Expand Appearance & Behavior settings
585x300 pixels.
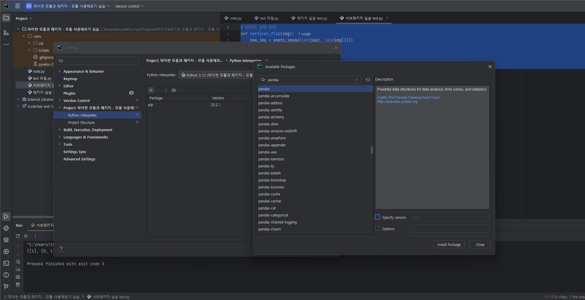(60, 71)
